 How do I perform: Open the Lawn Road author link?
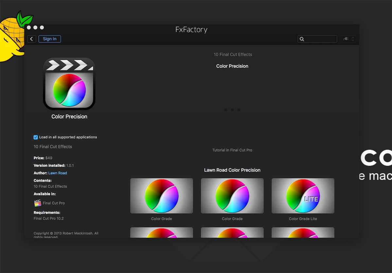tap(58, 173)
